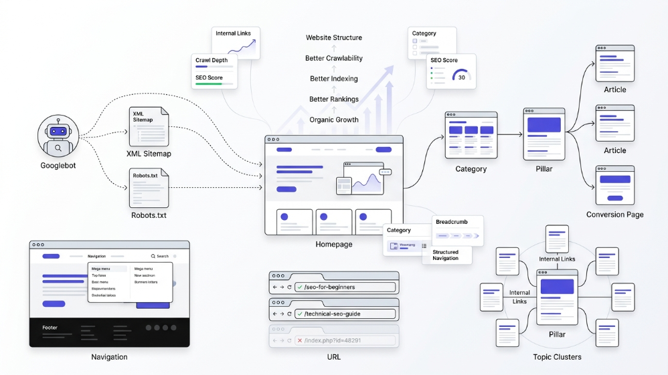Click the 'Homepage' caption

tap(334, 245)
